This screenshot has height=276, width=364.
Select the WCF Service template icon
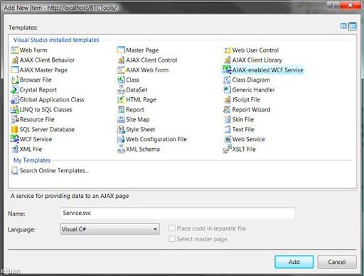14,139
